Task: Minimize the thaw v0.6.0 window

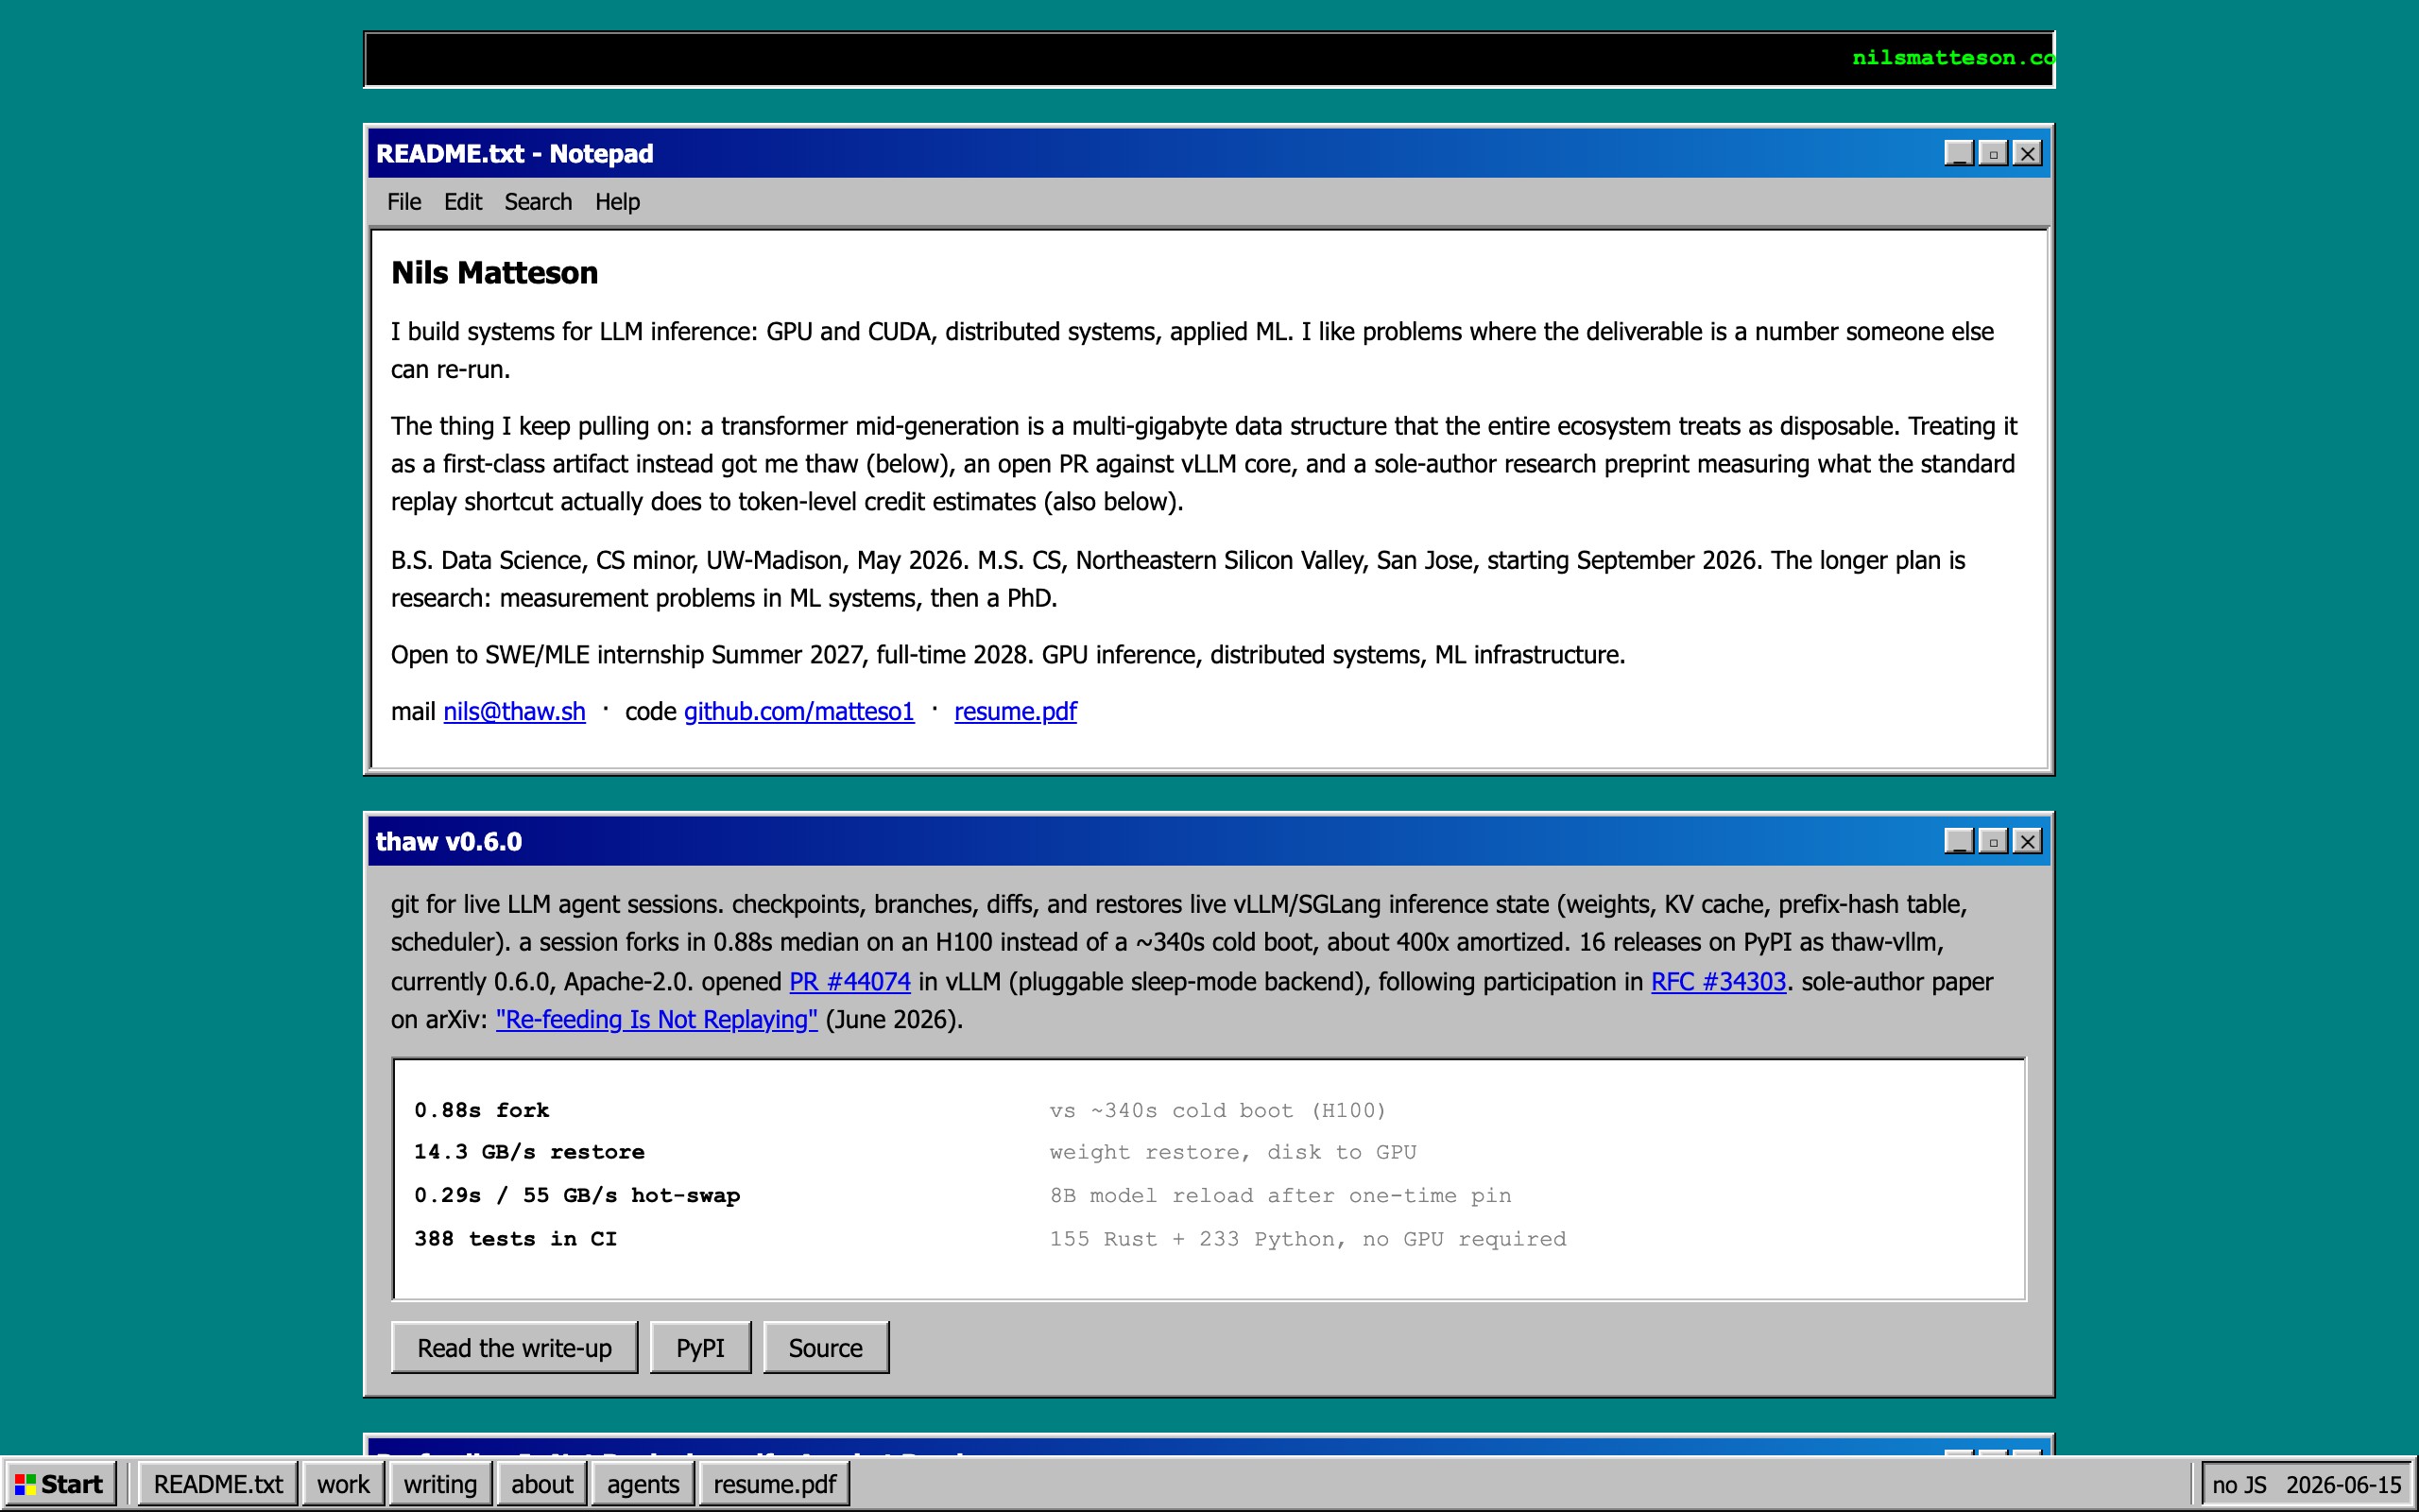Action: coord(1958,841)
